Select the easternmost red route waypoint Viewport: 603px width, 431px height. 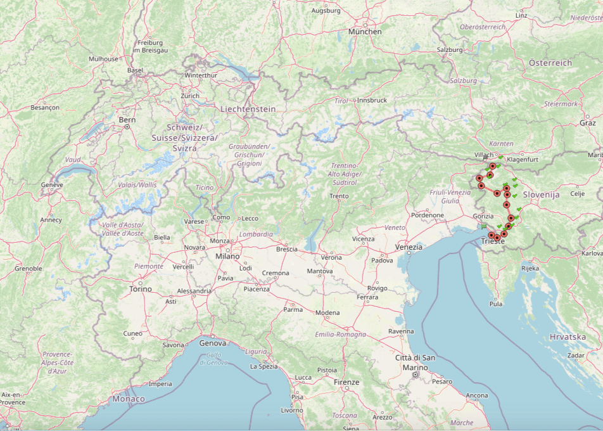(511, 218)
